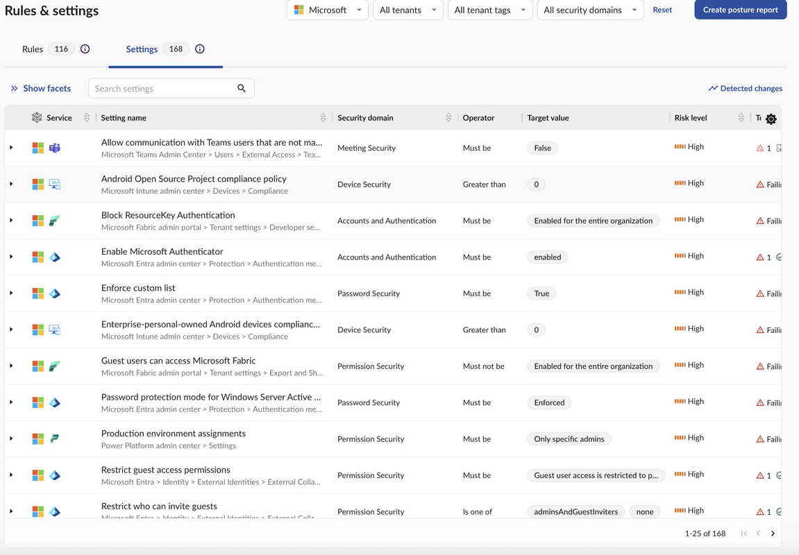This screenshot has height=555, width=799.
Task: Sort by Service column arrows
Action: 87,118
